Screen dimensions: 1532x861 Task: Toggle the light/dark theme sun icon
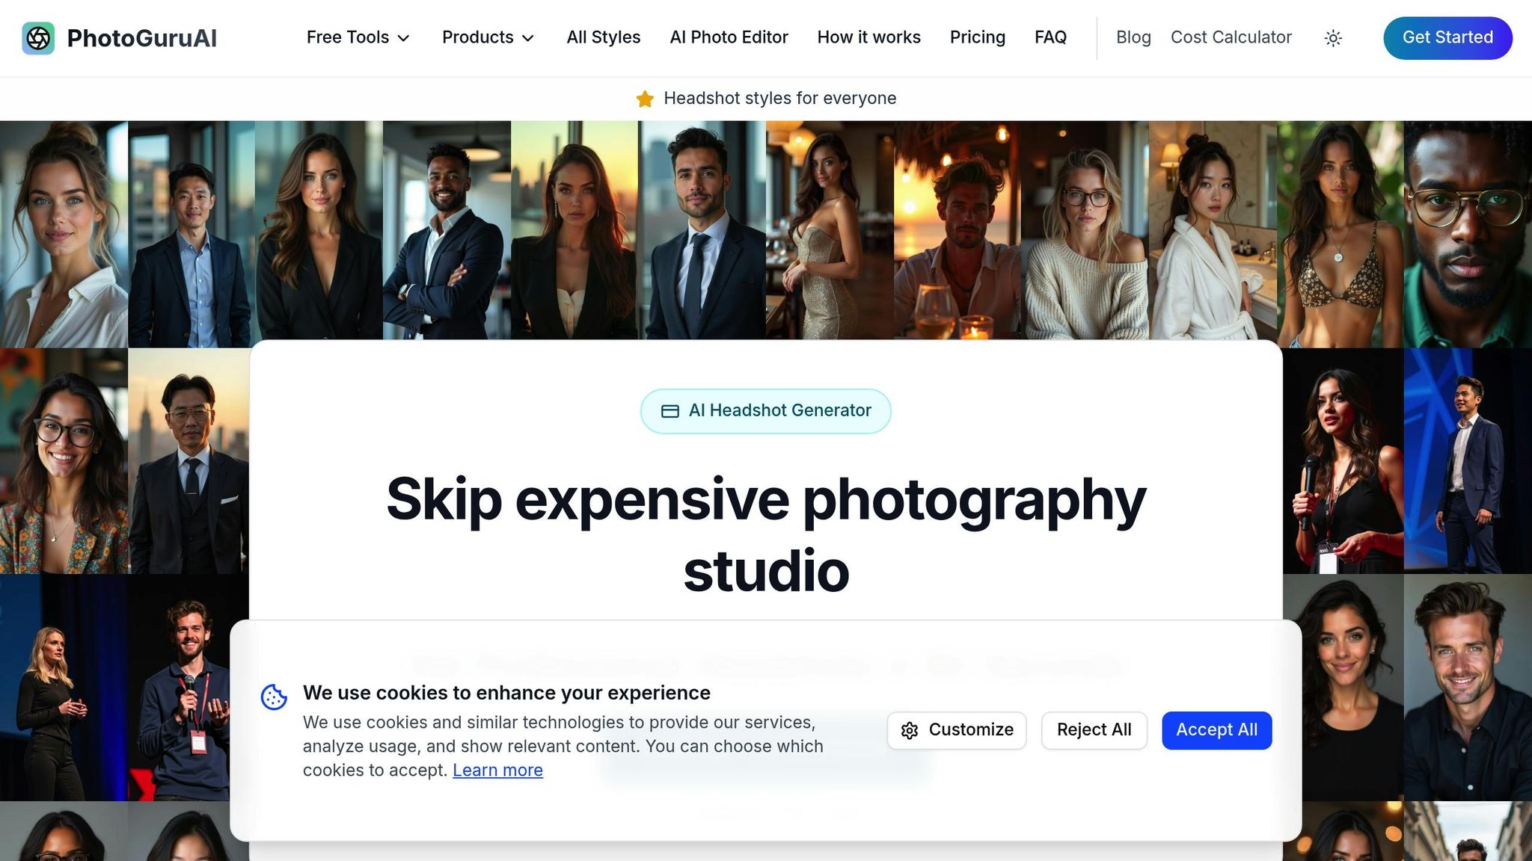(1333, 37)
